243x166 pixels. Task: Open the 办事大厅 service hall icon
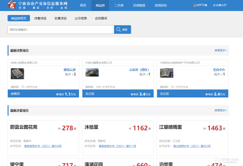(x=214, y=5)
